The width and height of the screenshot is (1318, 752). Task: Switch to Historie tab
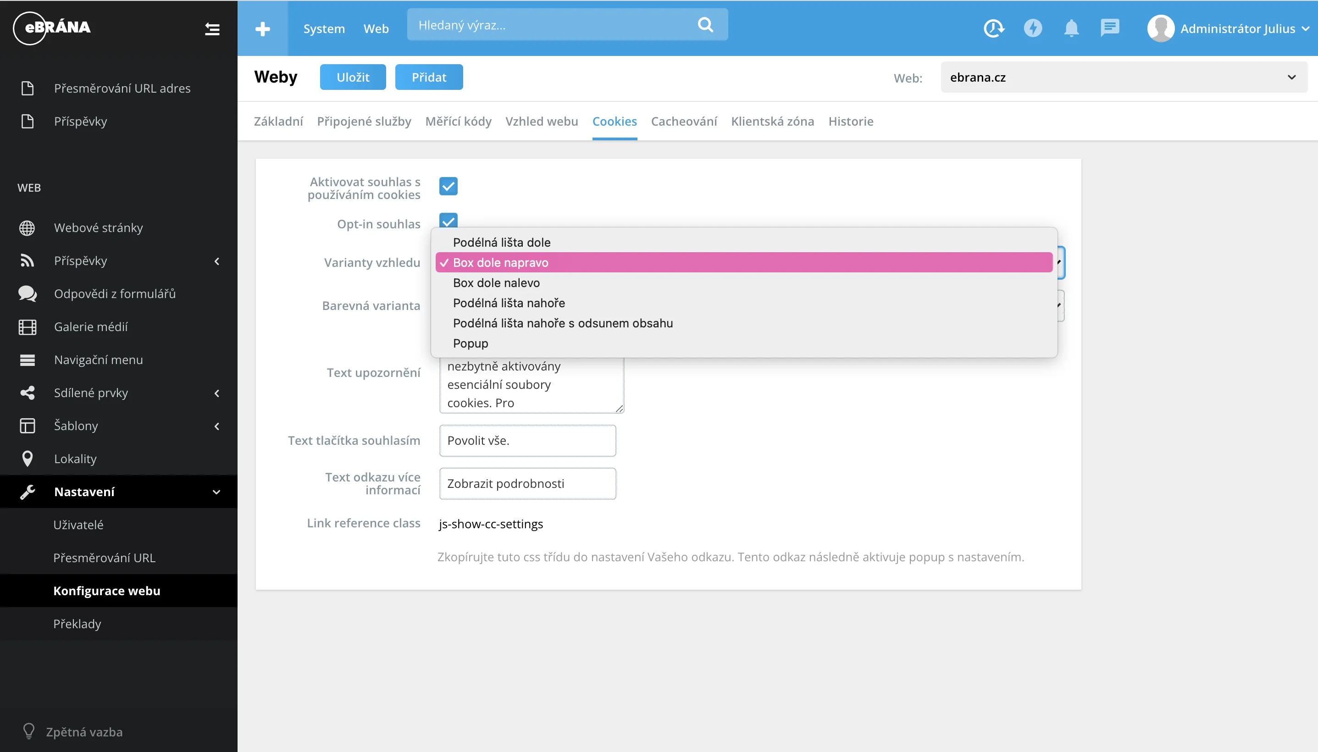[851, 122]
